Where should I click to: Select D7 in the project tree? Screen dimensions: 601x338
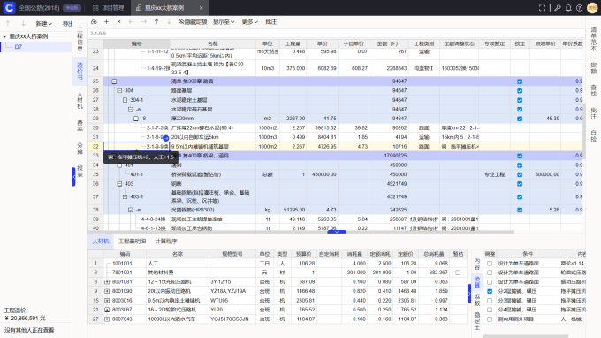(x=19, y=47)
